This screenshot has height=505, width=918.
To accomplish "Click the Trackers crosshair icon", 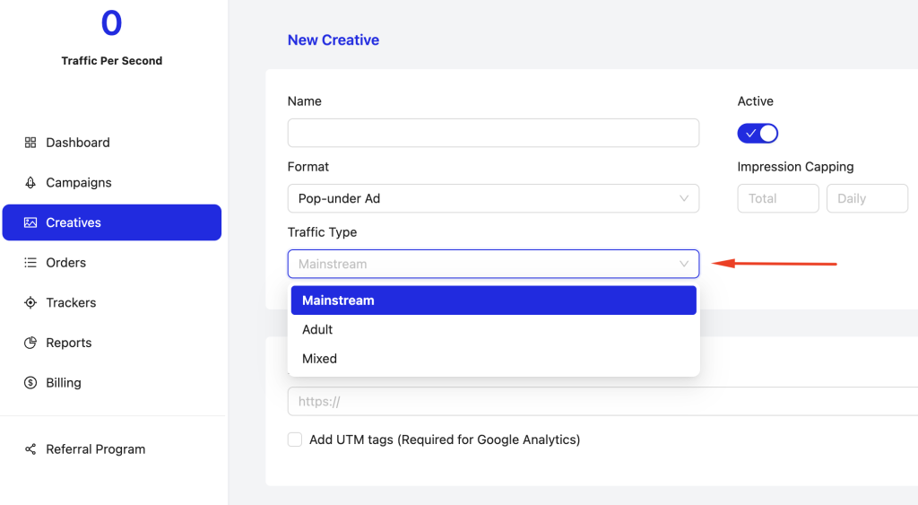I will tap(30, 303).
